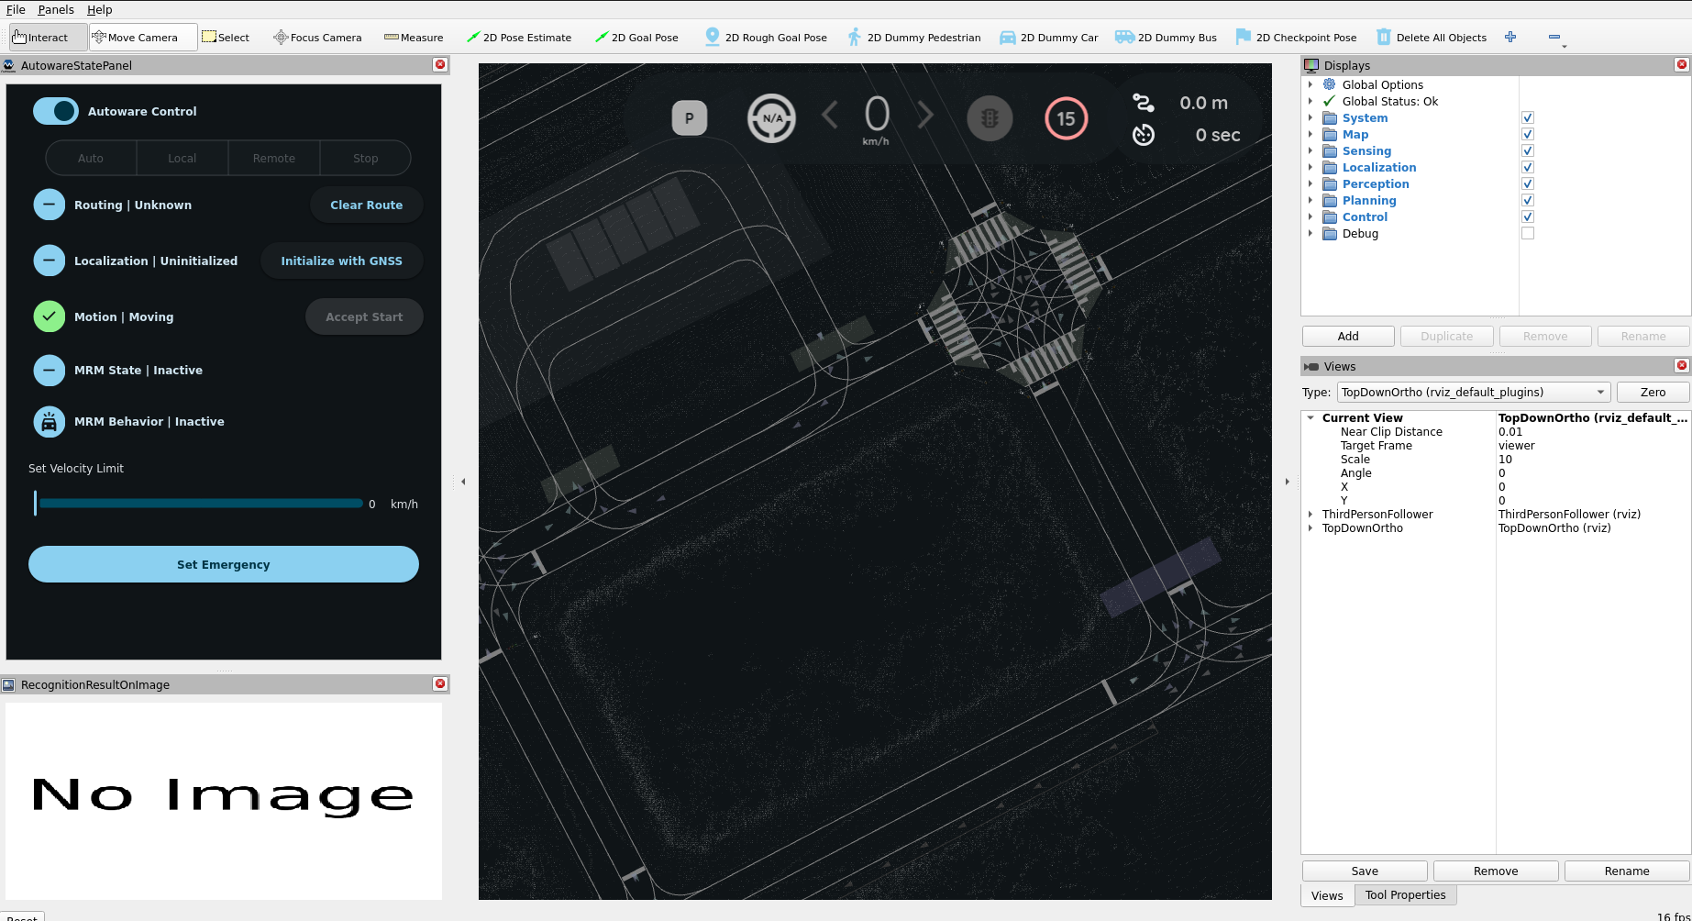Expand the ThirdPersonFollower view
1692x921 pixels.
pos(1310,515)
